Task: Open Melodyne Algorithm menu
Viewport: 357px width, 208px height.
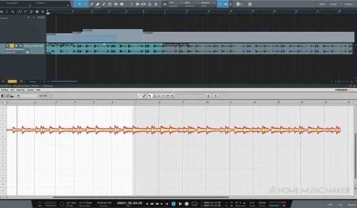Action: coord(20,90)
